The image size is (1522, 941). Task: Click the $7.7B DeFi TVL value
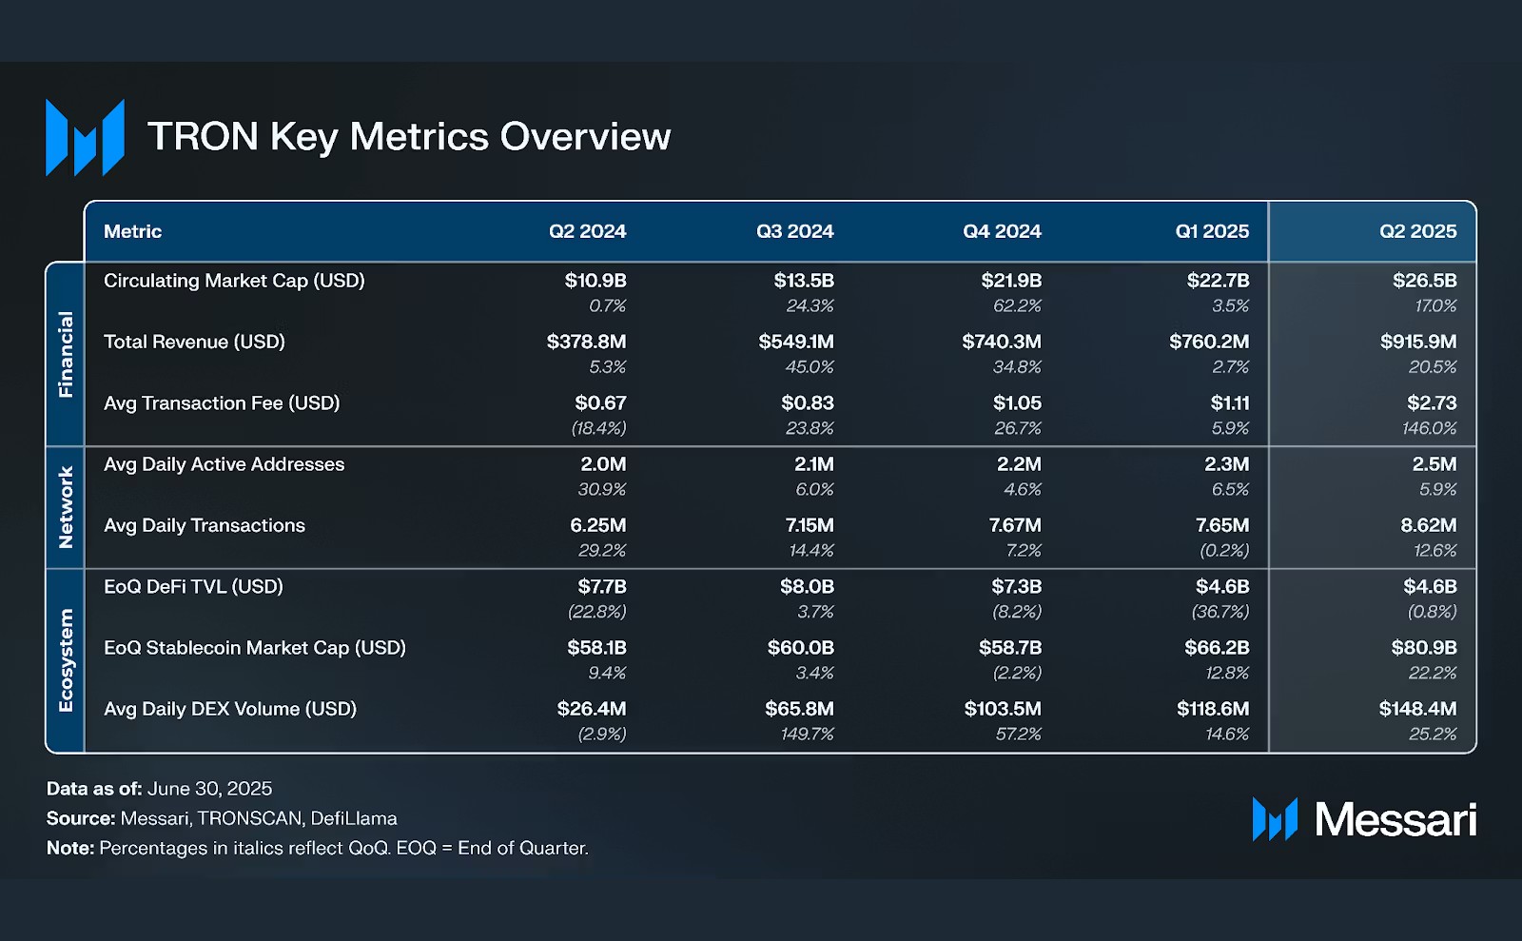point(602,586)
